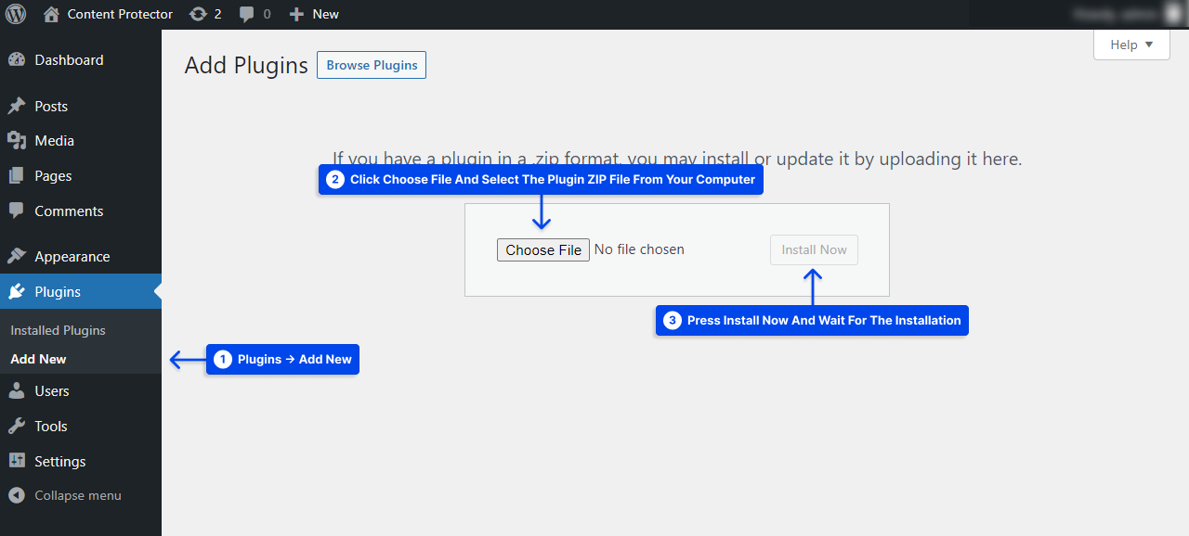Select the Posts pushpin icon in the sidebar
Screen dimensions: 1189x536
[x=16, y=106]
